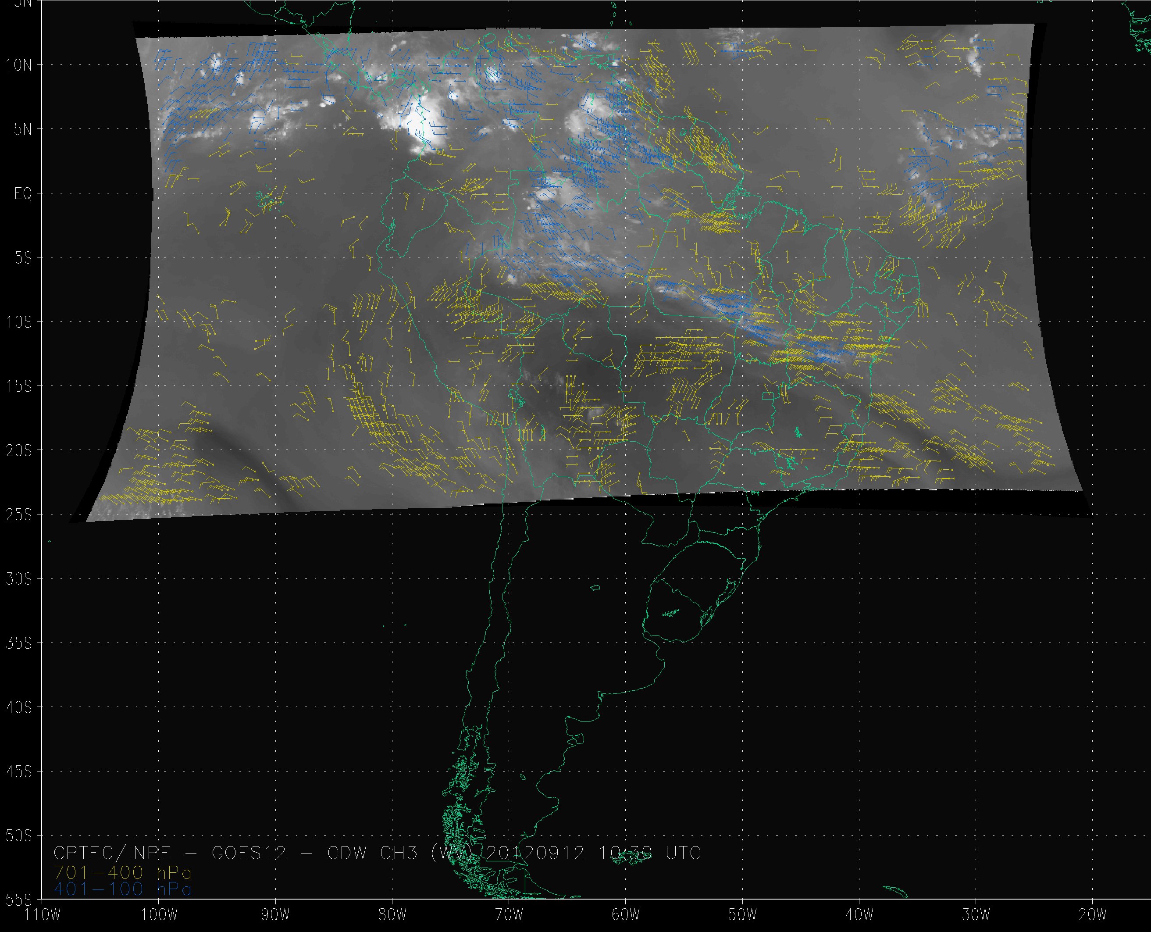
Task: Click the 20W longitude label
Action: (1093, 915)
